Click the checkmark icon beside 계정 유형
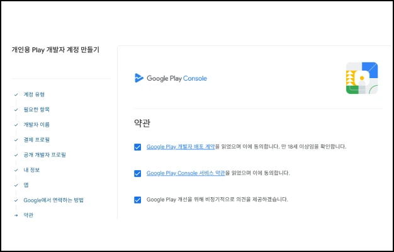Viewport: 394px width, 252px height. 16,94
